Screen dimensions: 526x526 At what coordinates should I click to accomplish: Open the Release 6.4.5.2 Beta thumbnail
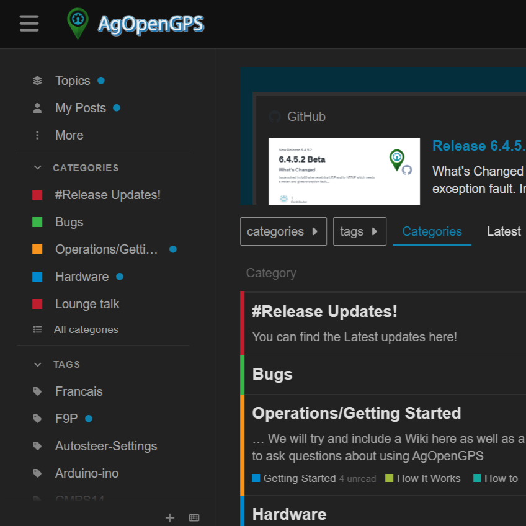pyautogui.click(x=344, y=171)
